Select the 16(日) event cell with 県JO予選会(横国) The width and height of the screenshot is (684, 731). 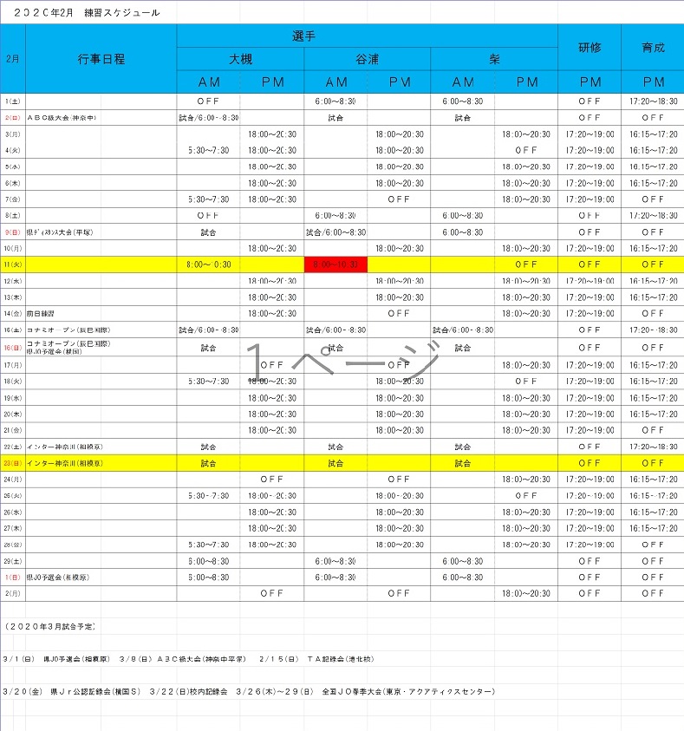tap(101, 348)
